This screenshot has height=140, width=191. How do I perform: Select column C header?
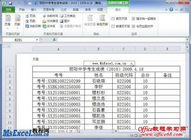(x=124, y=49)
